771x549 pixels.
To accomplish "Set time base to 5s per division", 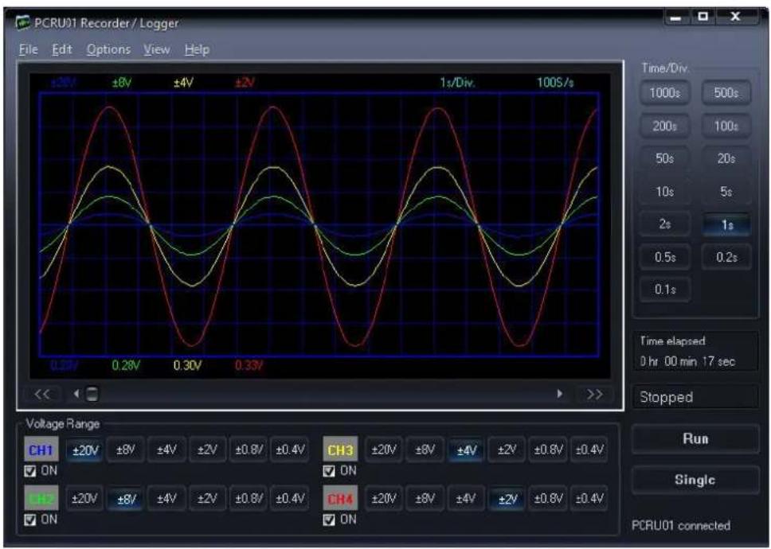I will click(726, 191).
